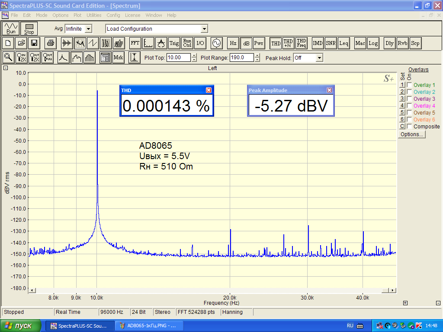This screenshot has height=332, width=443.
Task: Click the Options... button in Overlays
Action: [412, 134]
